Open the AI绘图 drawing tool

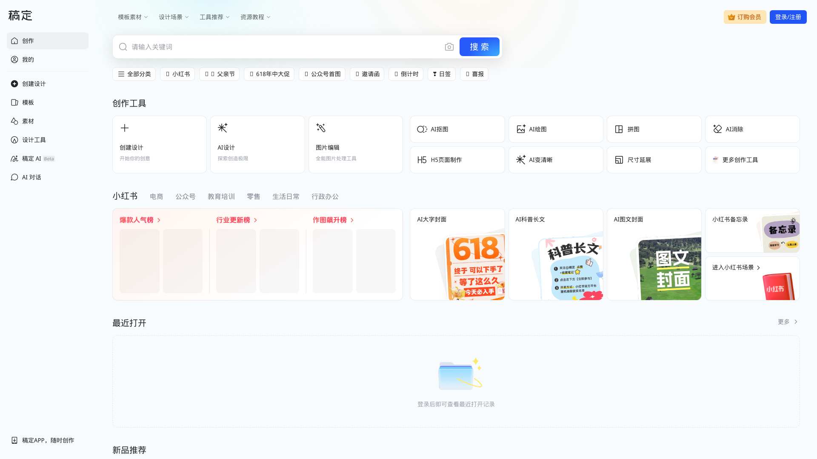[555, 129]
